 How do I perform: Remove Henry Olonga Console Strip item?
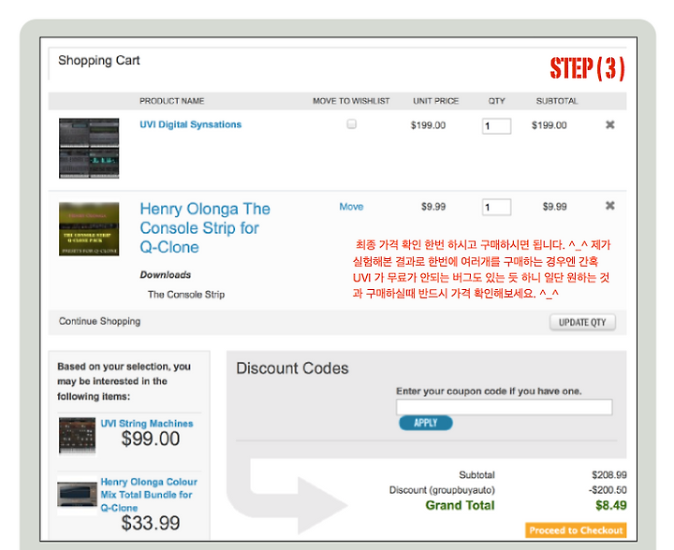pos(609,206)
